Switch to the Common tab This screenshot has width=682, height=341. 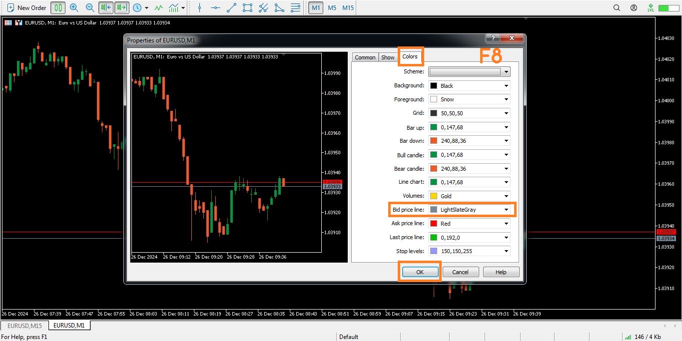tap(365, 57)
